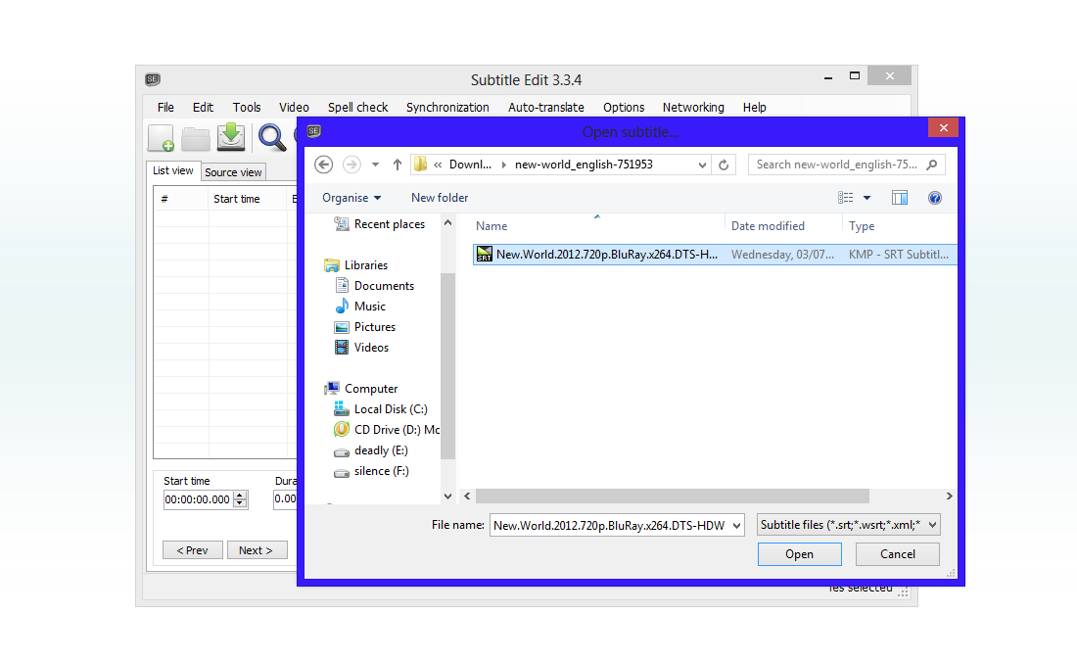
Task: Open the Synchronization menu
Action: 447,107
